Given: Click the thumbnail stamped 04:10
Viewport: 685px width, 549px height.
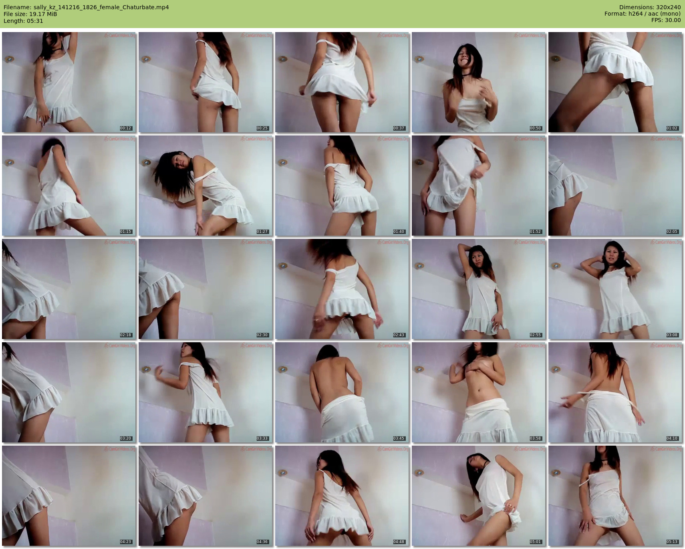Looking at the screenshot, I should tap(615, 392).
